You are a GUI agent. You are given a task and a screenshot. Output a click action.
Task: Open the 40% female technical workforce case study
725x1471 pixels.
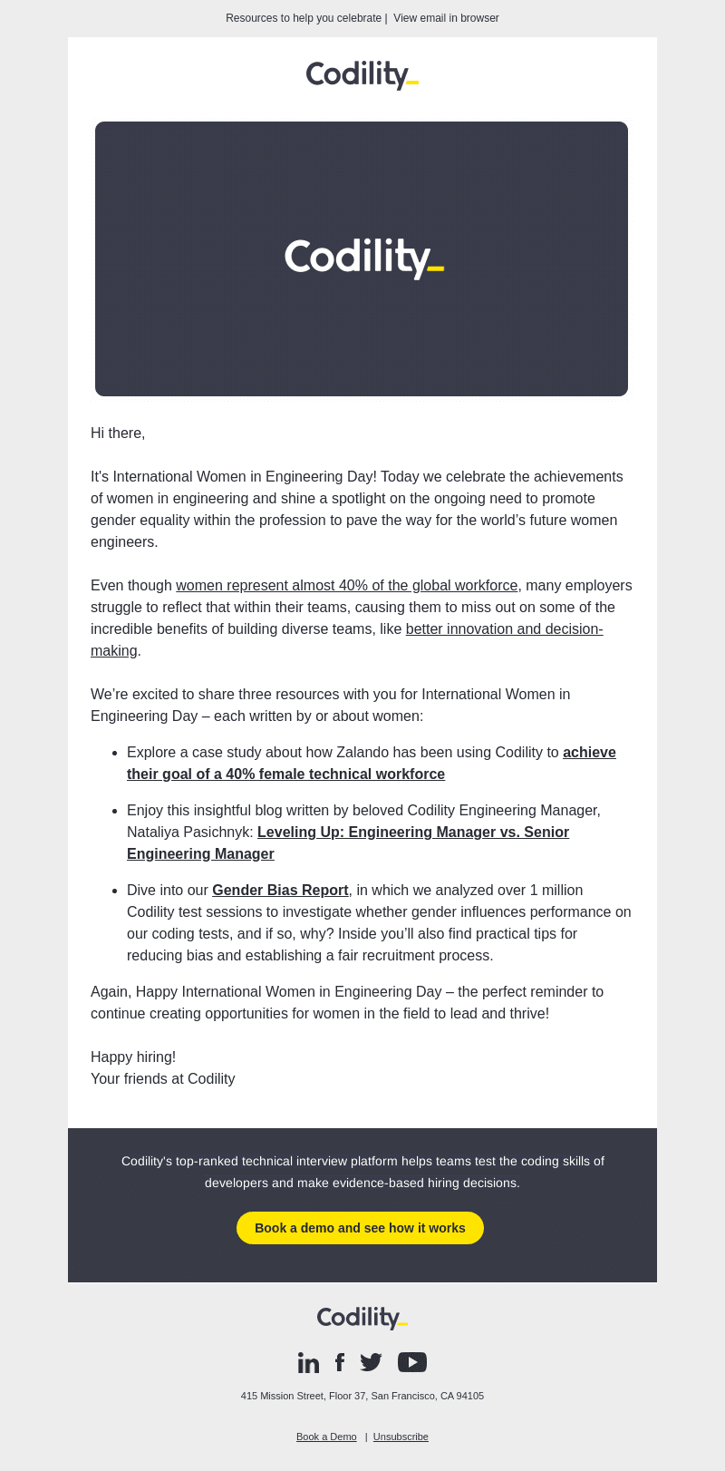(x=372, y=764)
